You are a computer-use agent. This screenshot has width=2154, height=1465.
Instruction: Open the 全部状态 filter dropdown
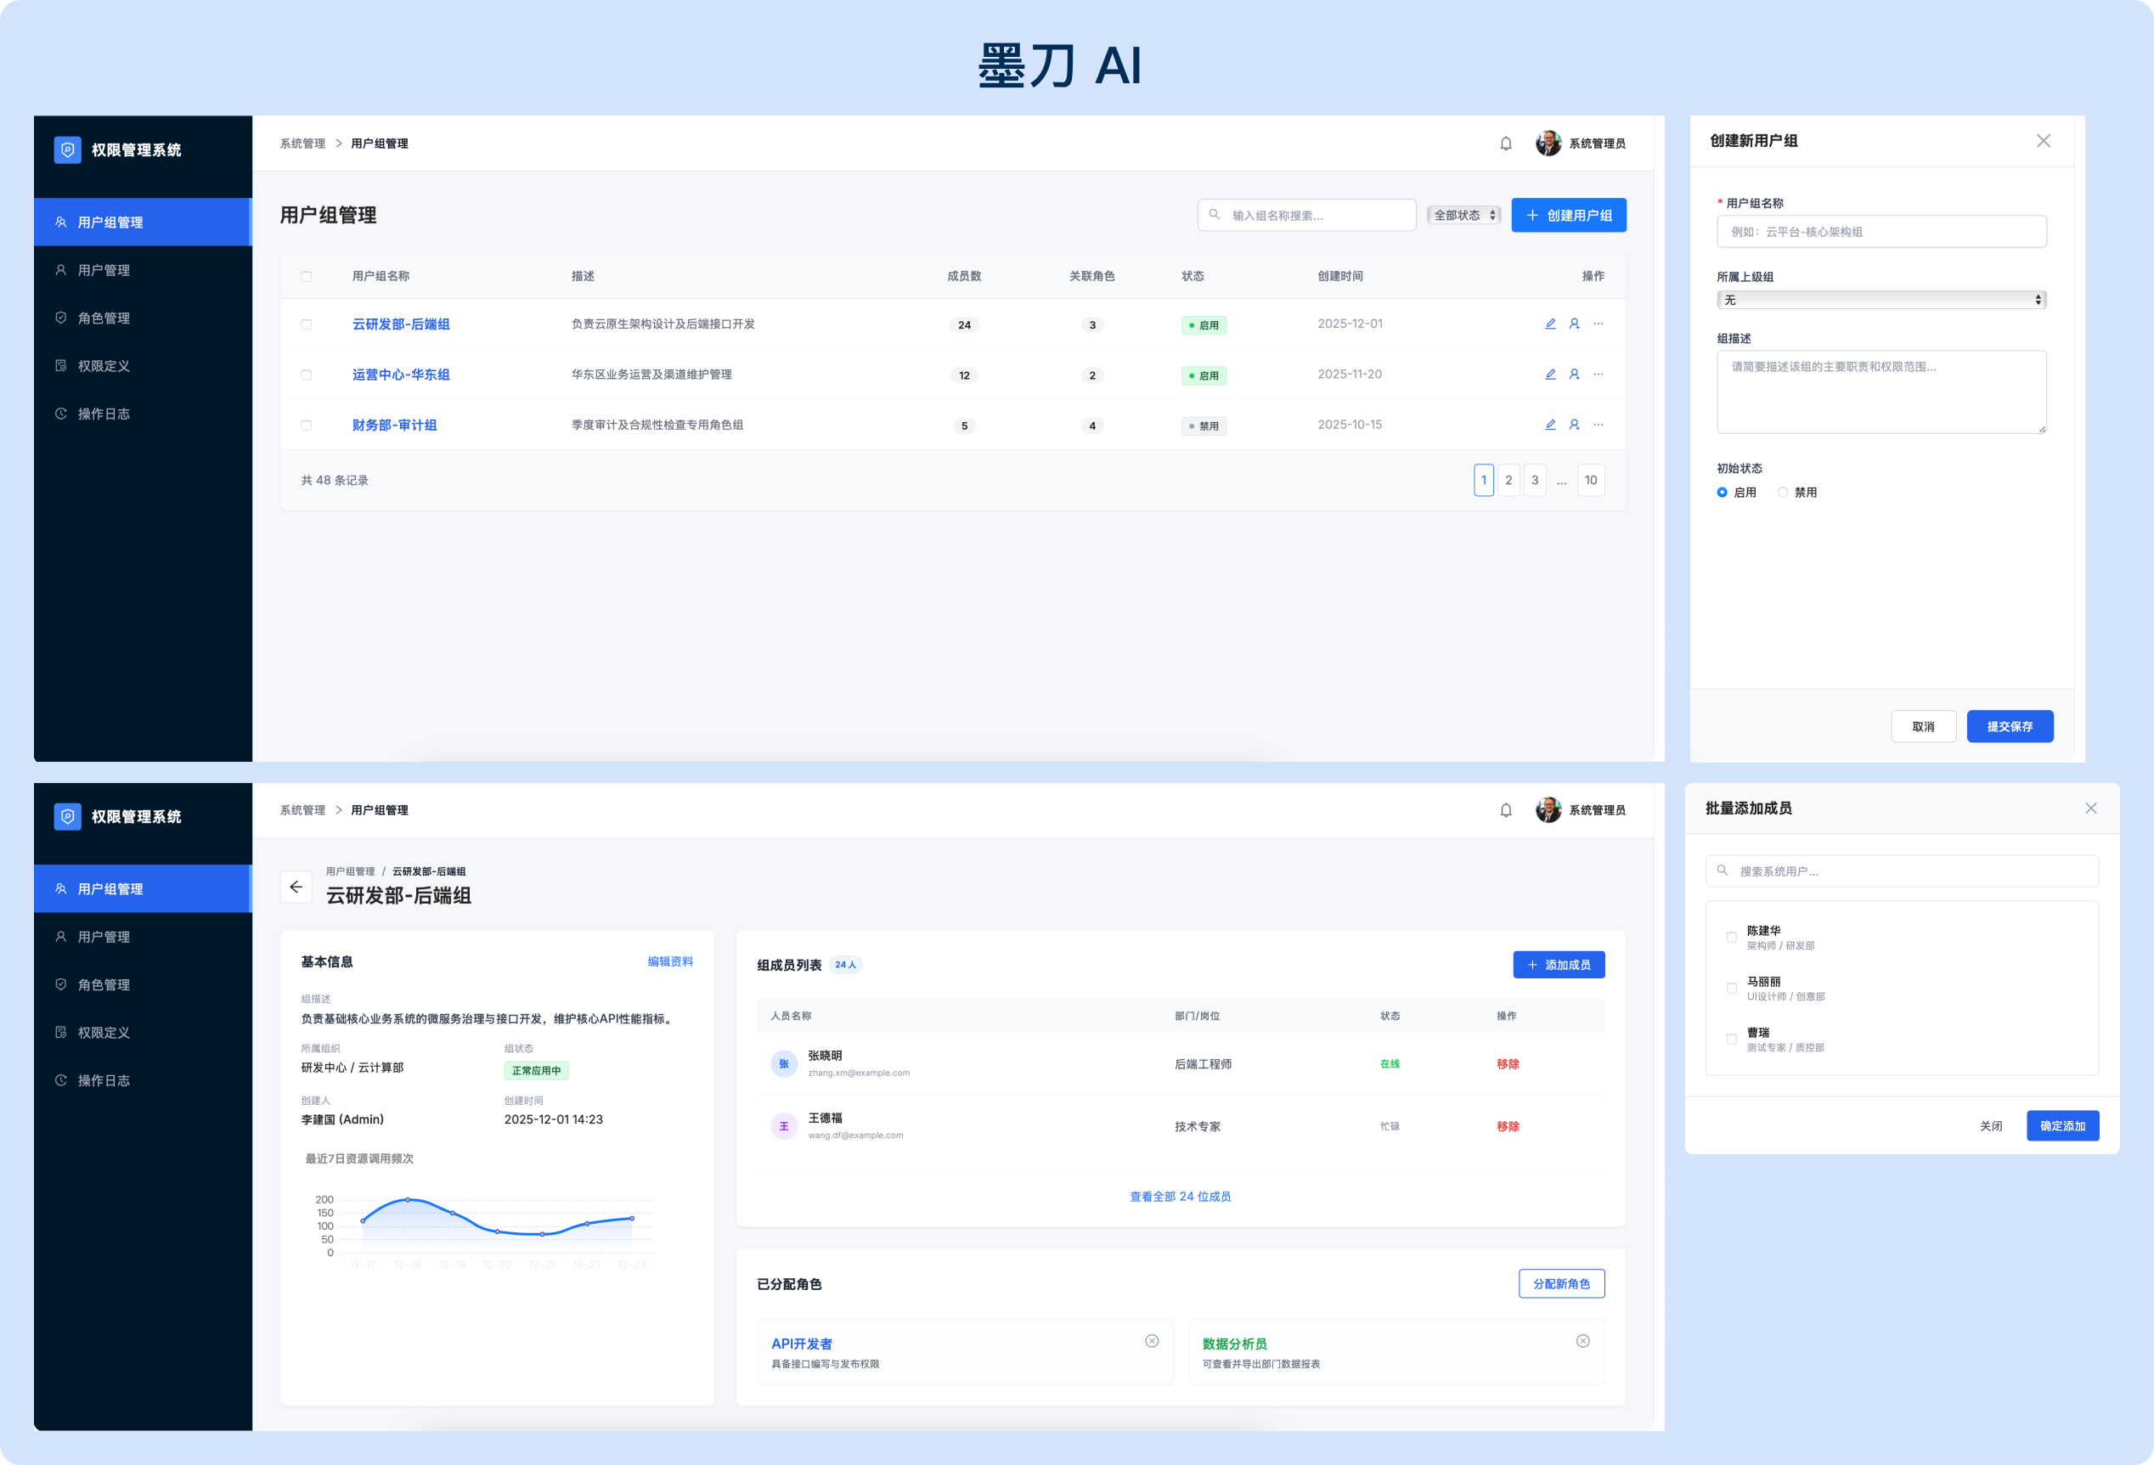1463,215
